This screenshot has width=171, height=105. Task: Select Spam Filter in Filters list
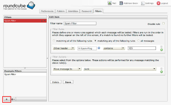pos(25,21)
